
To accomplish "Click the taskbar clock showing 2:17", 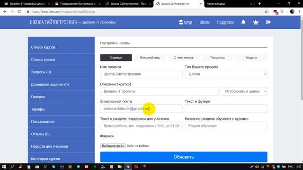I will pos(299,167).
